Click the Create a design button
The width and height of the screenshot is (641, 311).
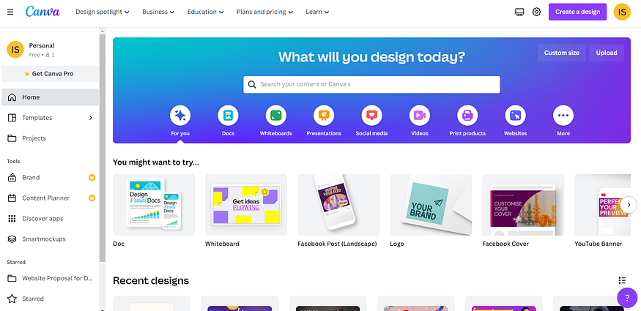click(578, 12)
